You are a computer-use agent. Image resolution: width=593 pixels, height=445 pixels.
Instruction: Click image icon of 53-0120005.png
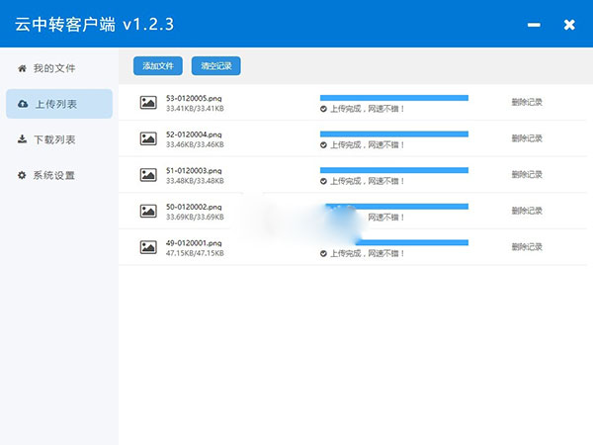pyautogui.click(x=148, y=102)
